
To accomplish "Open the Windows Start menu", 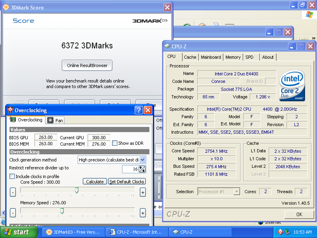I will click(19, 232).
